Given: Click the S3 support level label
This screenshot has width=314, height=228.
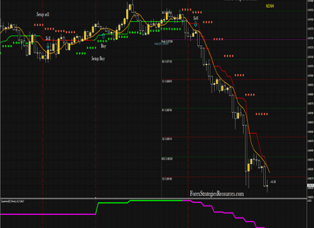Looking at the screenshot, I should 167,179.
